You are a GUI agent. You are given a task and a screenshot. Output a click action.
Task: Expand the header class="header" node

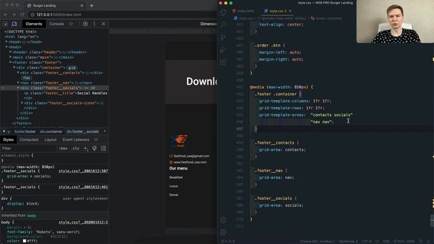point(11,52)
